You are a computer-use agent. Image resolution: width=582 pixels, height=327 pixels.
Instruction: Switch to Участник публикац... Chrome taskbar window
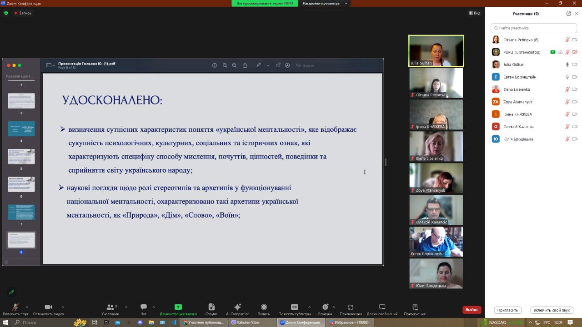pyautogui.click(x=203, y=322)
